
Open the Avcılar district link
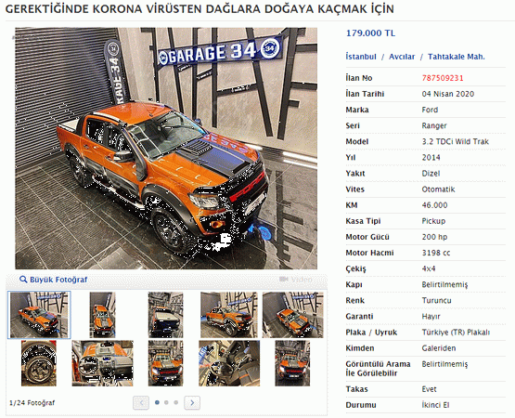tap(402, 57)
